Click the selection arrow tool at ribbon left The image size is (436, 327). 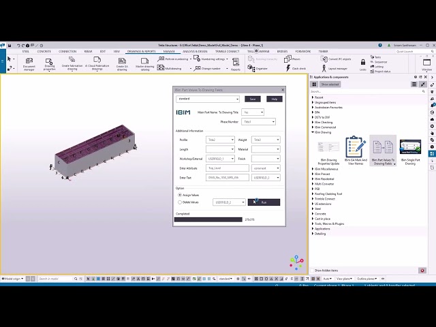click(x=9, y=59)
